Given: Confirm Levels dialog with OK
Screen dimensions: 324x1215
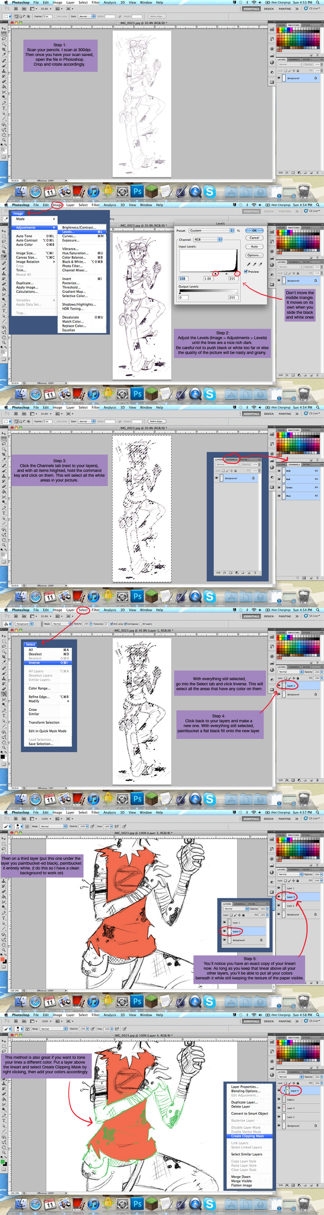Looking at the screenshot, I should pos(254,231).
